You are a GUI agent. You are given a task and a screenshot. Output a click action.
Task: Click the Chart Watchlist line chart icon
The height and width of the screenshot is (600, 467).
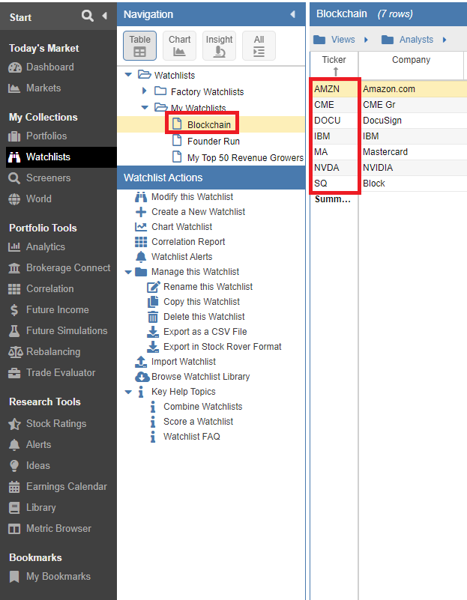click(x=141, y=227)
